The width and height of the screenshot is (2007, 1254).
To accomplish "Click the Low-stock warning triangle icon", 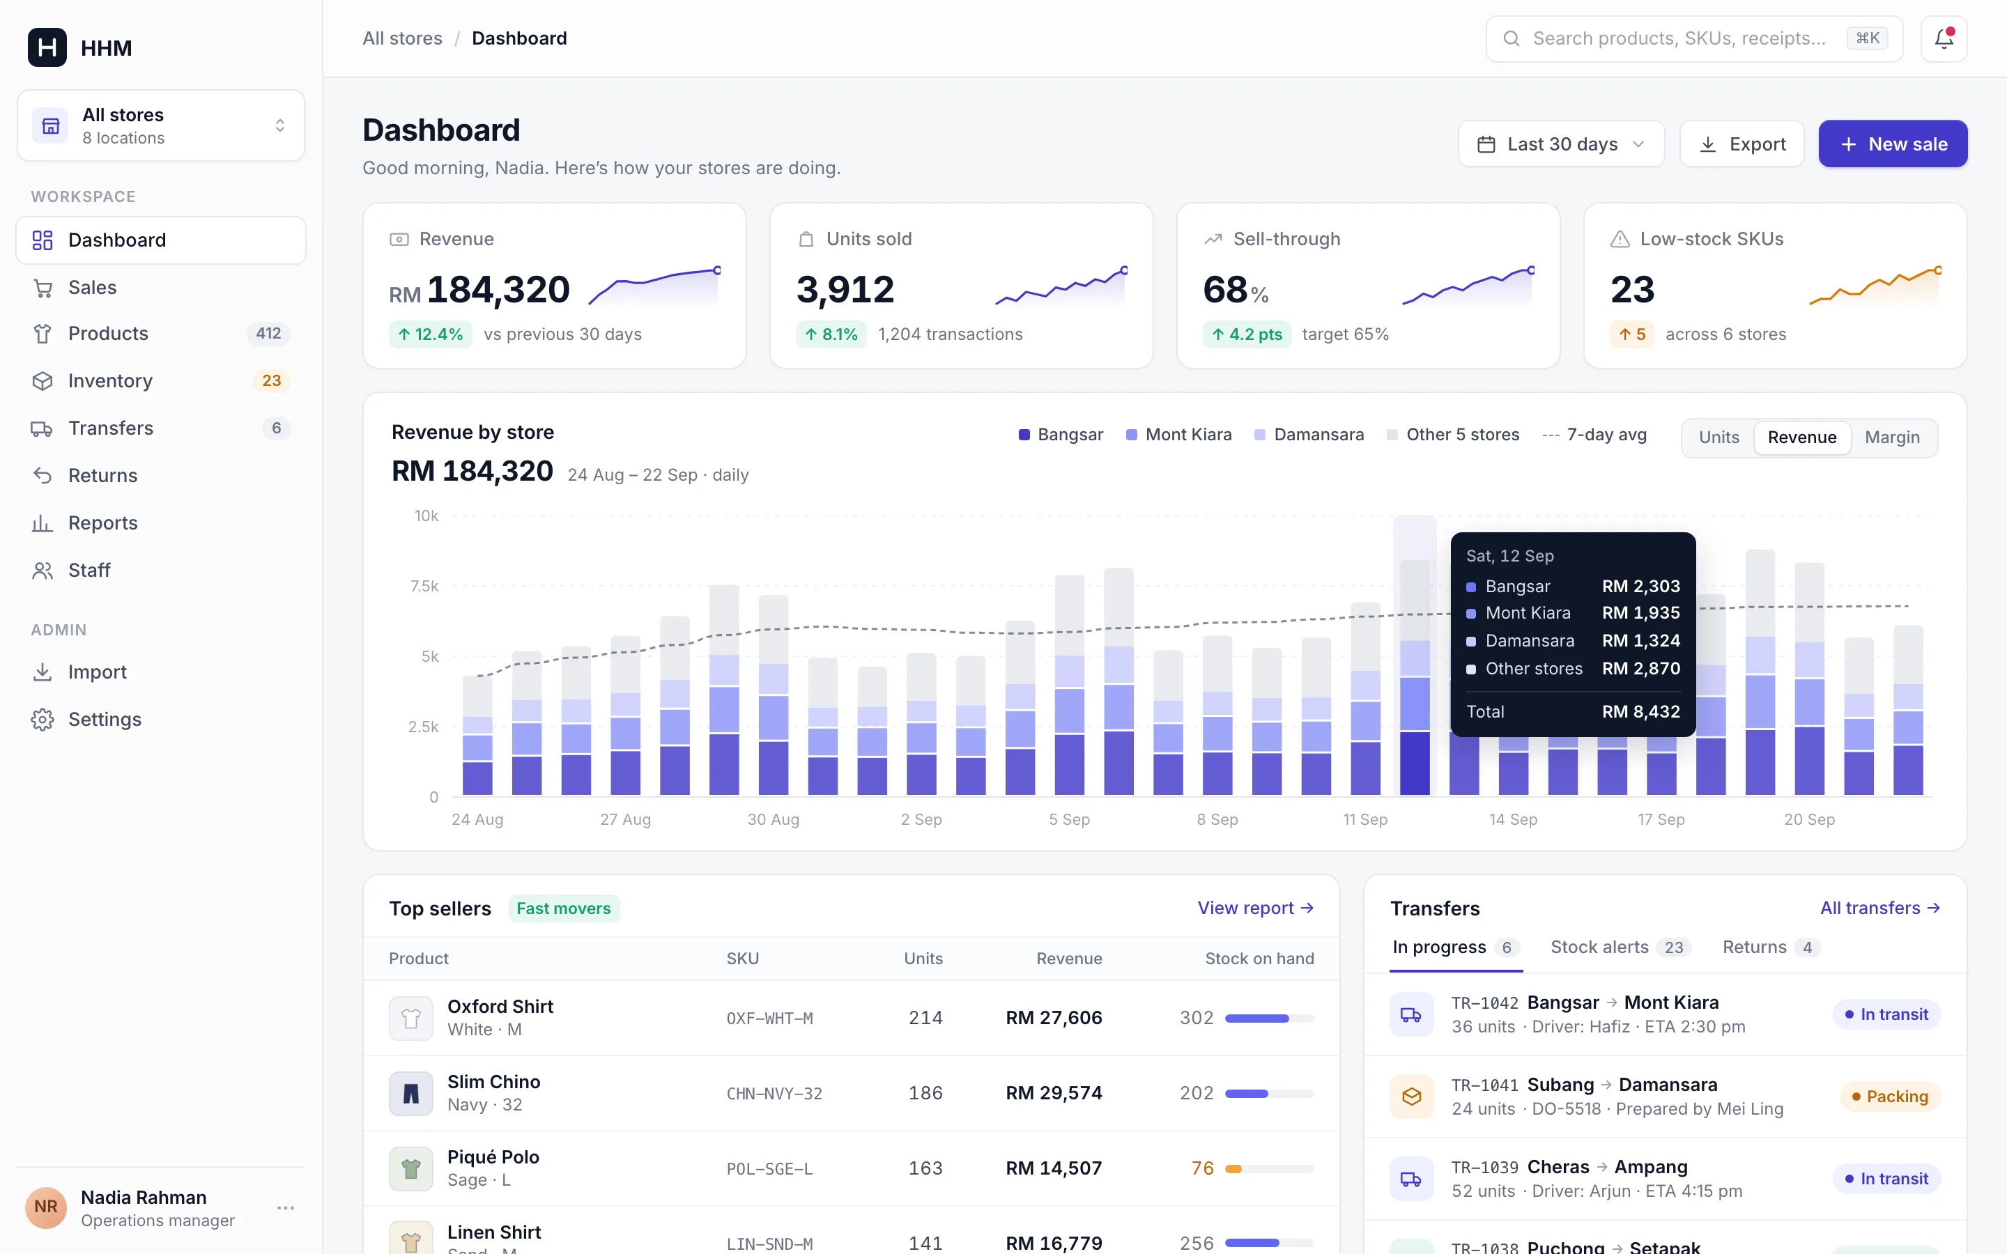I will tap(1620, 239).
